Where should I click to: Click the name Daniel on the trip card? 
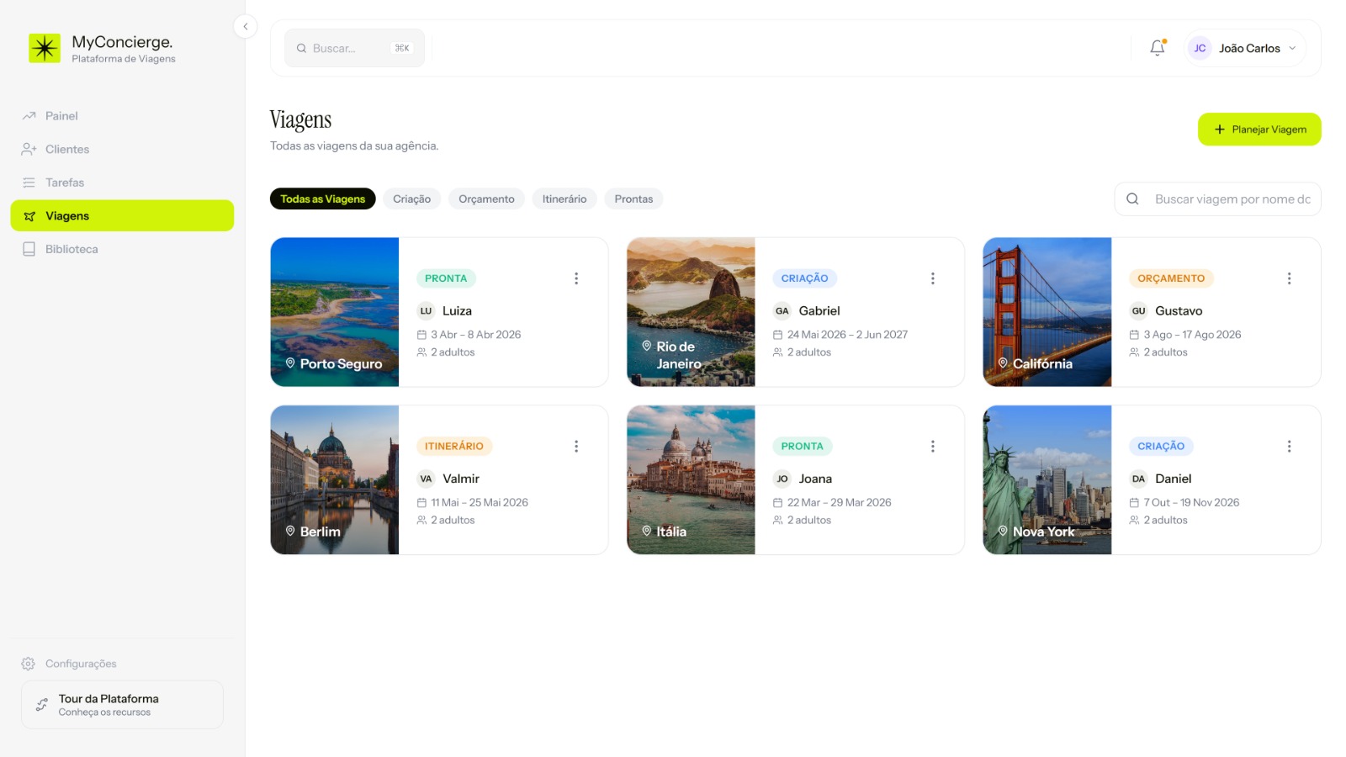click(1173, 479)
